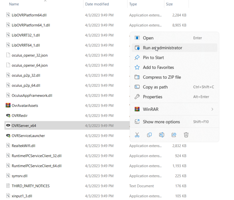Select file RuntimeIPCServiceClient_64.dll
This screenshot has width=234, height=200.
pos(36,166)
